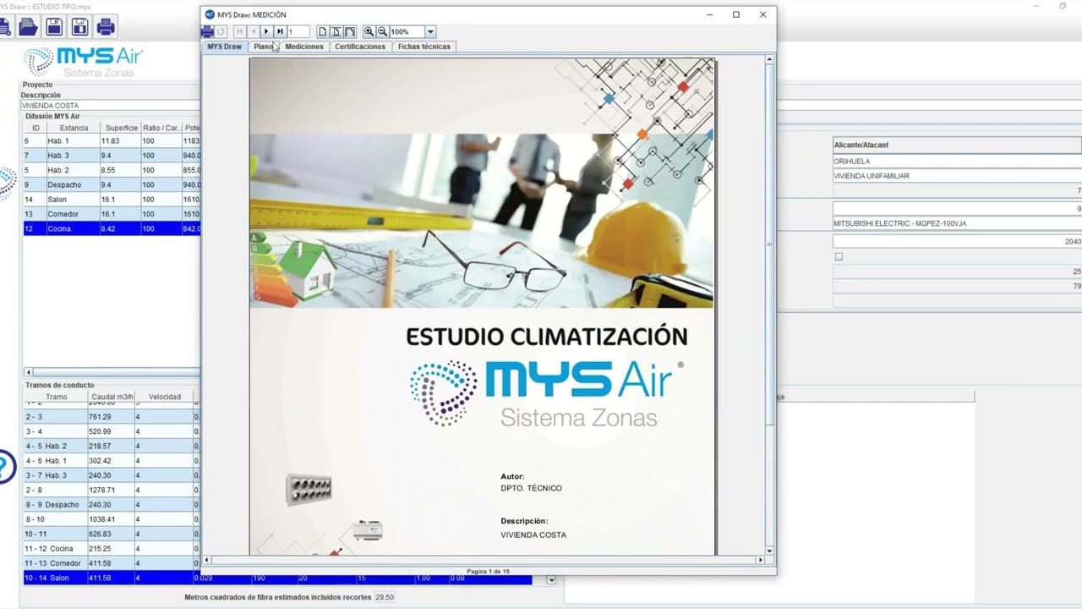This screenshot has width=1082, height=609.
Task: Open the 100% zoom level dropdown
Action: (430, 31)
